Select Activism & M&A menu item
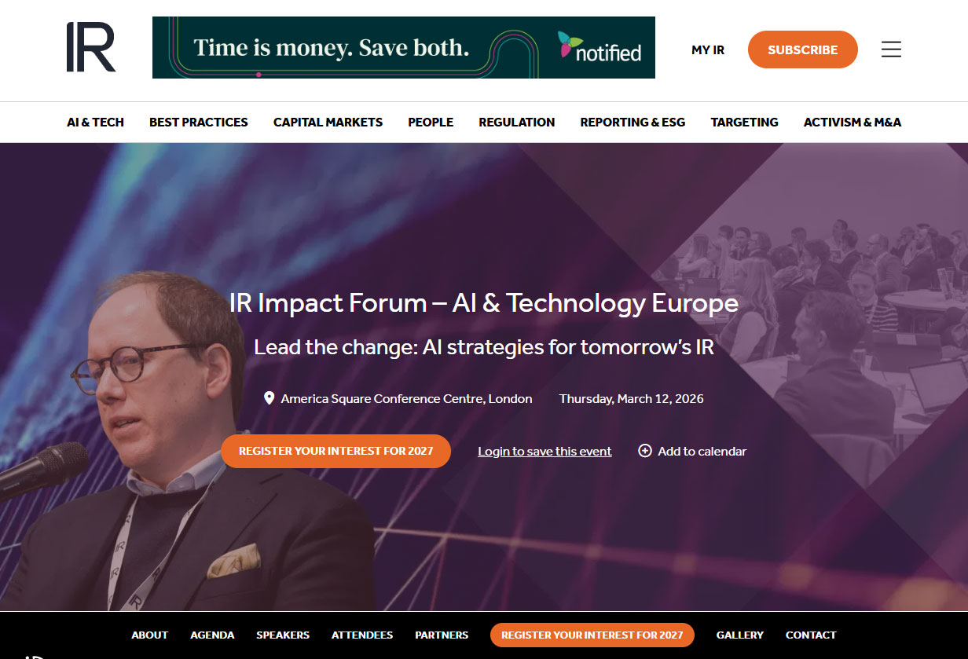 coord(852,122)
